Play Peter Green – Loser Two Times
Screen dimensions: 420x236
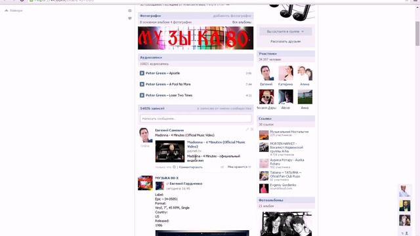[142, 95]
